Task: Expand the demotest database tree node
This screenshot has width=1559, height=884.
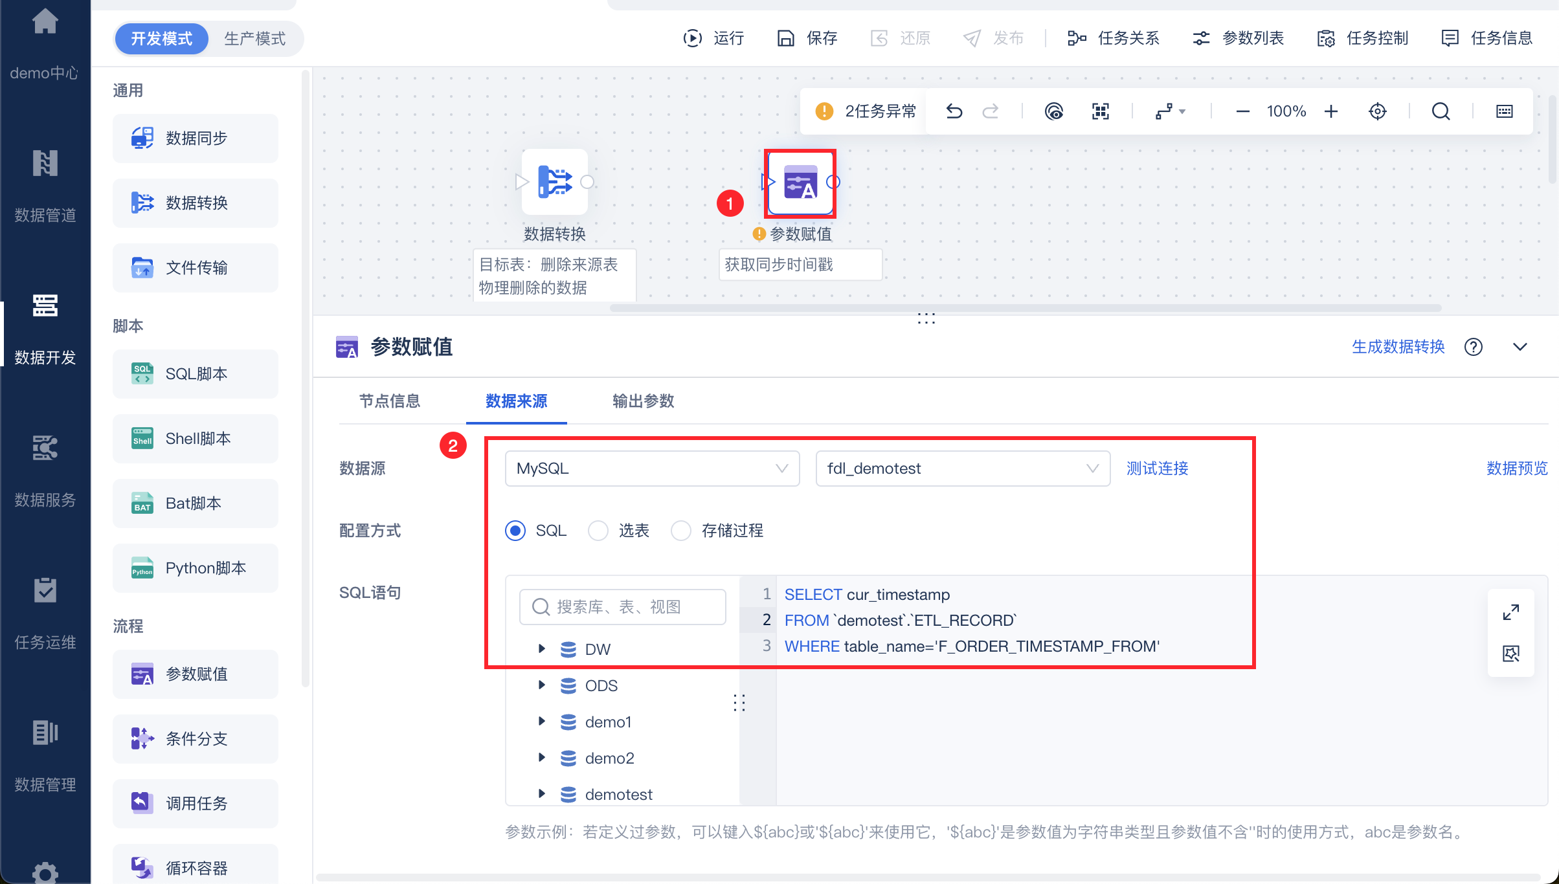Action: click(x=542, y=793)
